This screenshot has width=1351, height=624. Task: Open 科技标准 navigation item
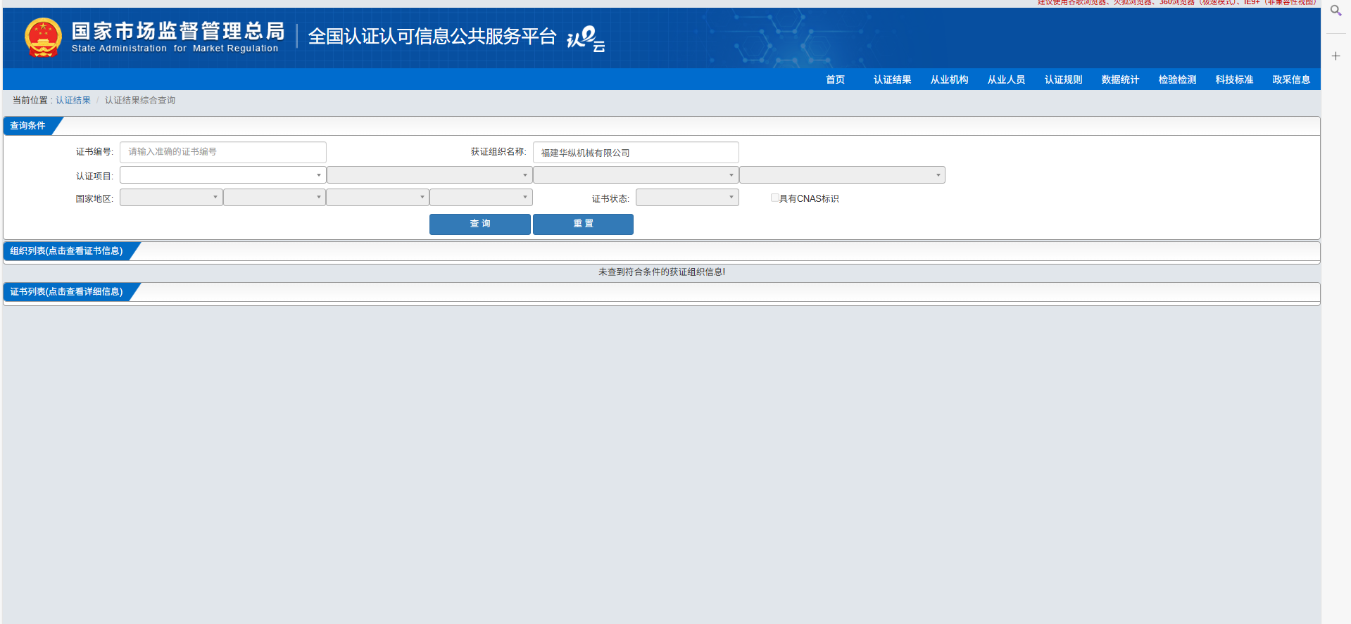pyautogui.click(x=1234, y=79)
